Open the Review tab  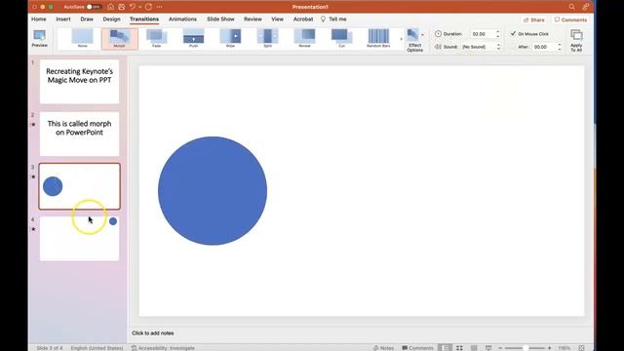tap(253, 19)
